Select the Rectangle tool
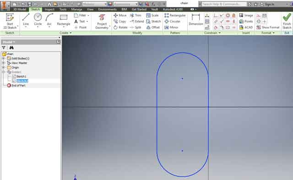The width and height of the screenshot is (293, 180). 64,20
